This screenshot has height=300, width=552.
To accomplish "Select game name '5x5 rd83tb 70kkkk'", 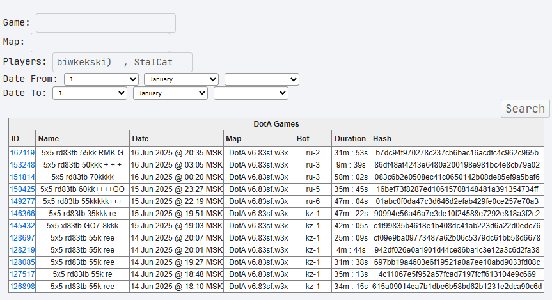I will (x=83, y=177).
